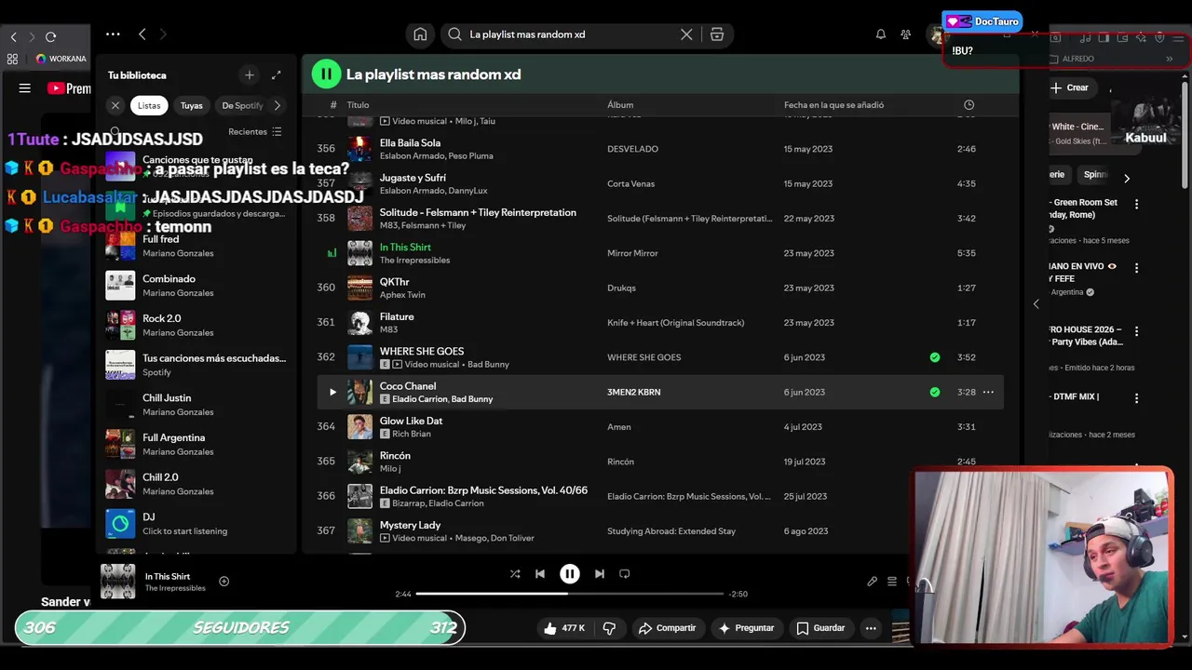The image size is (1192, 670).
Task: Sort tracks by duration clock icon
Action: (968, 105)
